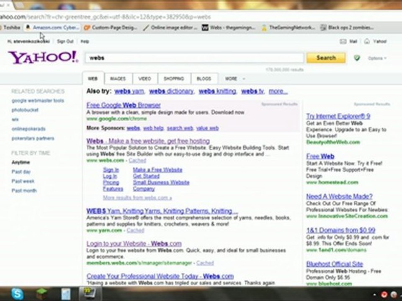Click the browser address bar
Viewport: 402px width, 301px height.
[200, 17]
